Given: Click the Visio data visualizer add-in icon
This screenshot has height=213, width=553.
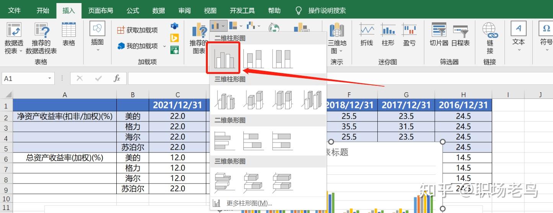Looking at the screenshot, I should coord(175,26).
